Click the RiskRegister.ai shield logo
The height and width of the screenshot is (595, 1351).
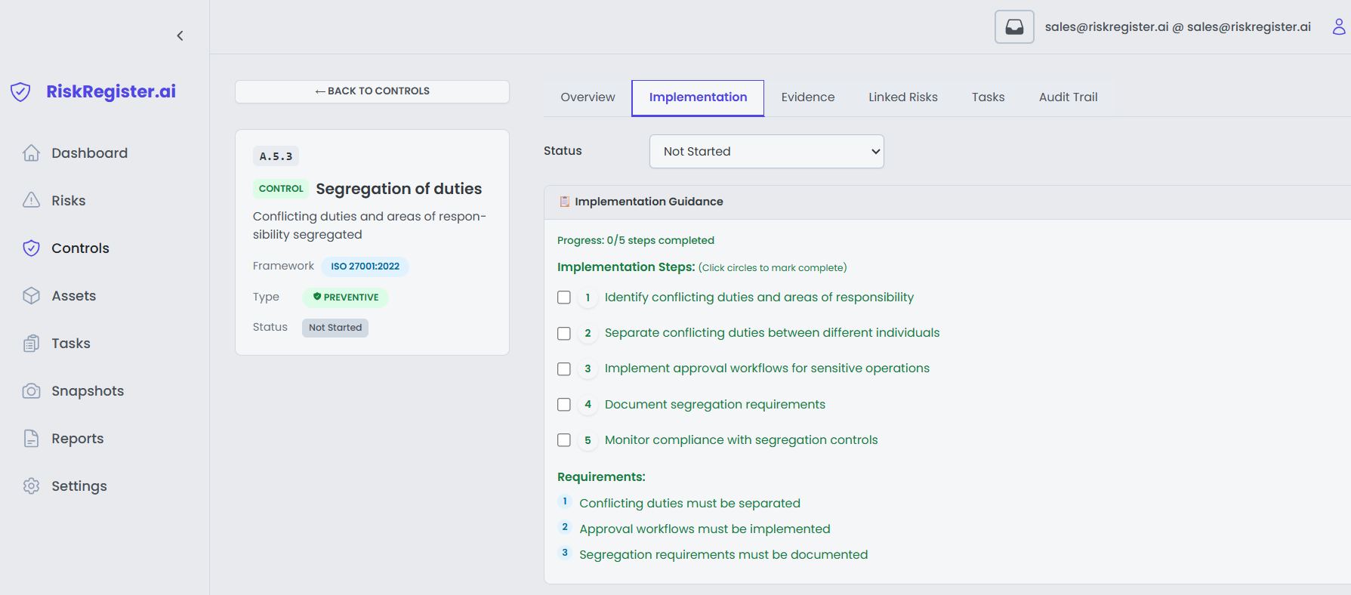coord(20,92)
